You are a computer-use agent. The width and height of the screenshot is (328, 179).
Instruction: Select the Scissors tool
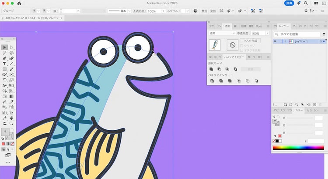point(11,74)
